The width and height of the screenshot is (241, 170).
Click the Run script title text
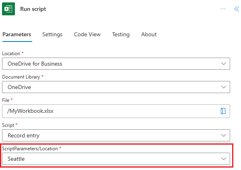pos(33,9)
